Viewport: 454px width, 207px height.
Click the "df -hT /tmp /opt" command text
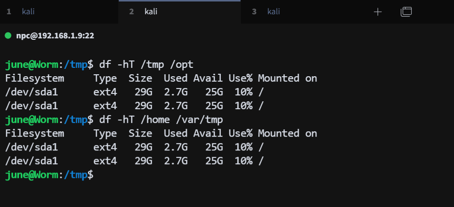(146, 64)
